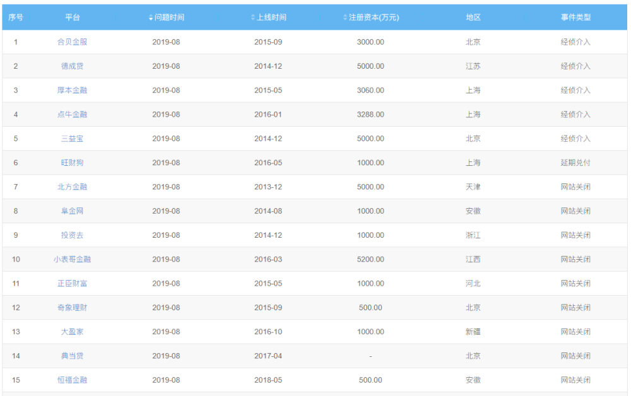The image size is (631, 396).
Task: Open the 德成贷 platform link
Action: (73, 66)
